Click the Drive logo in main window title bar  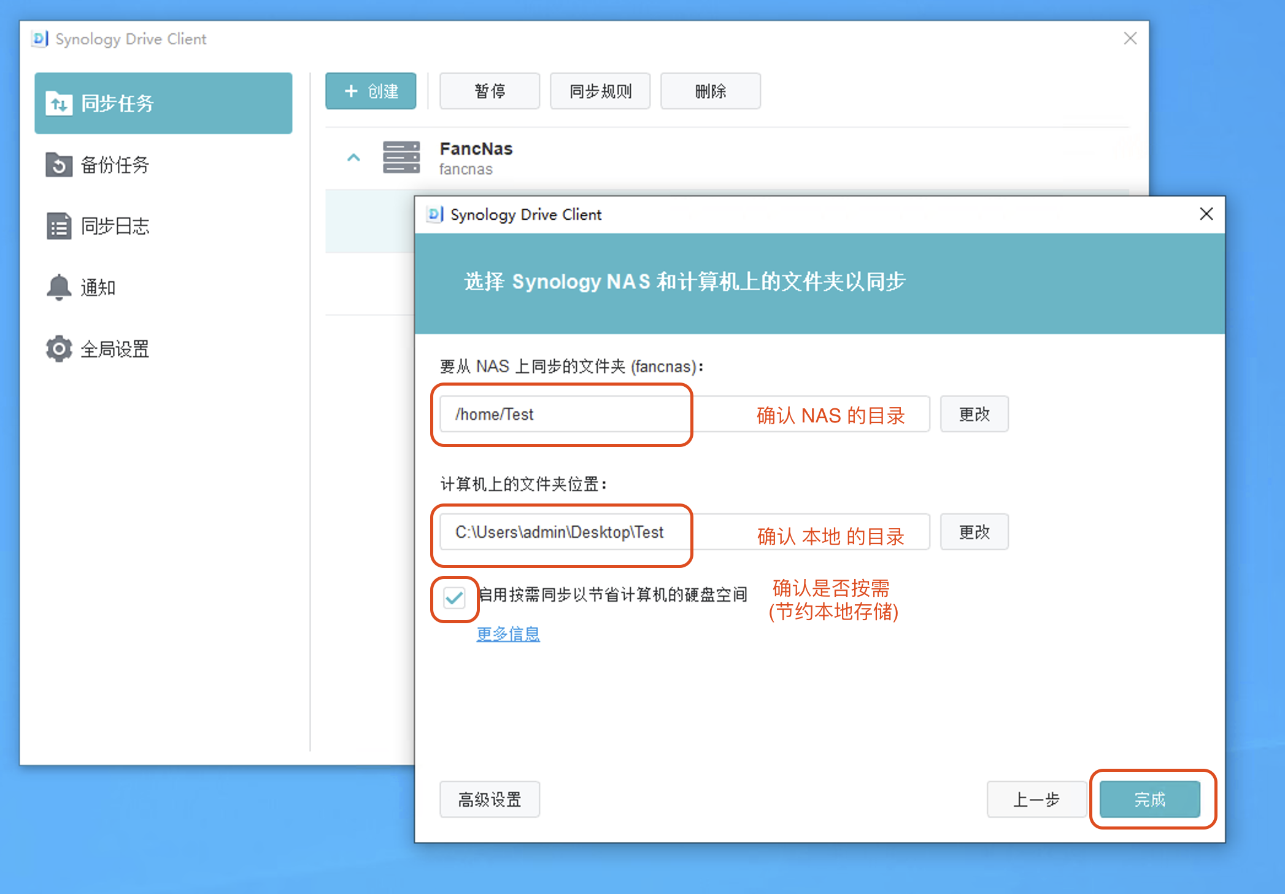point(40,39)
